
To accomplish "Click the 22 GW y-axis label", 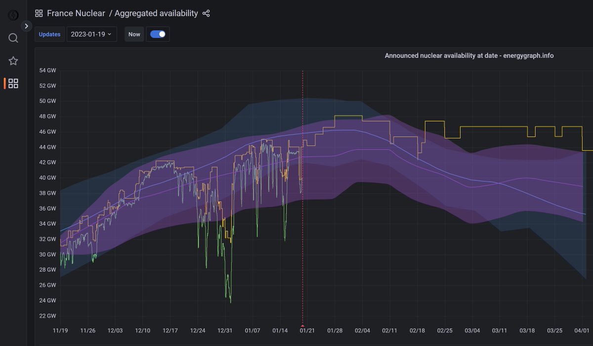I will point(48,316).
